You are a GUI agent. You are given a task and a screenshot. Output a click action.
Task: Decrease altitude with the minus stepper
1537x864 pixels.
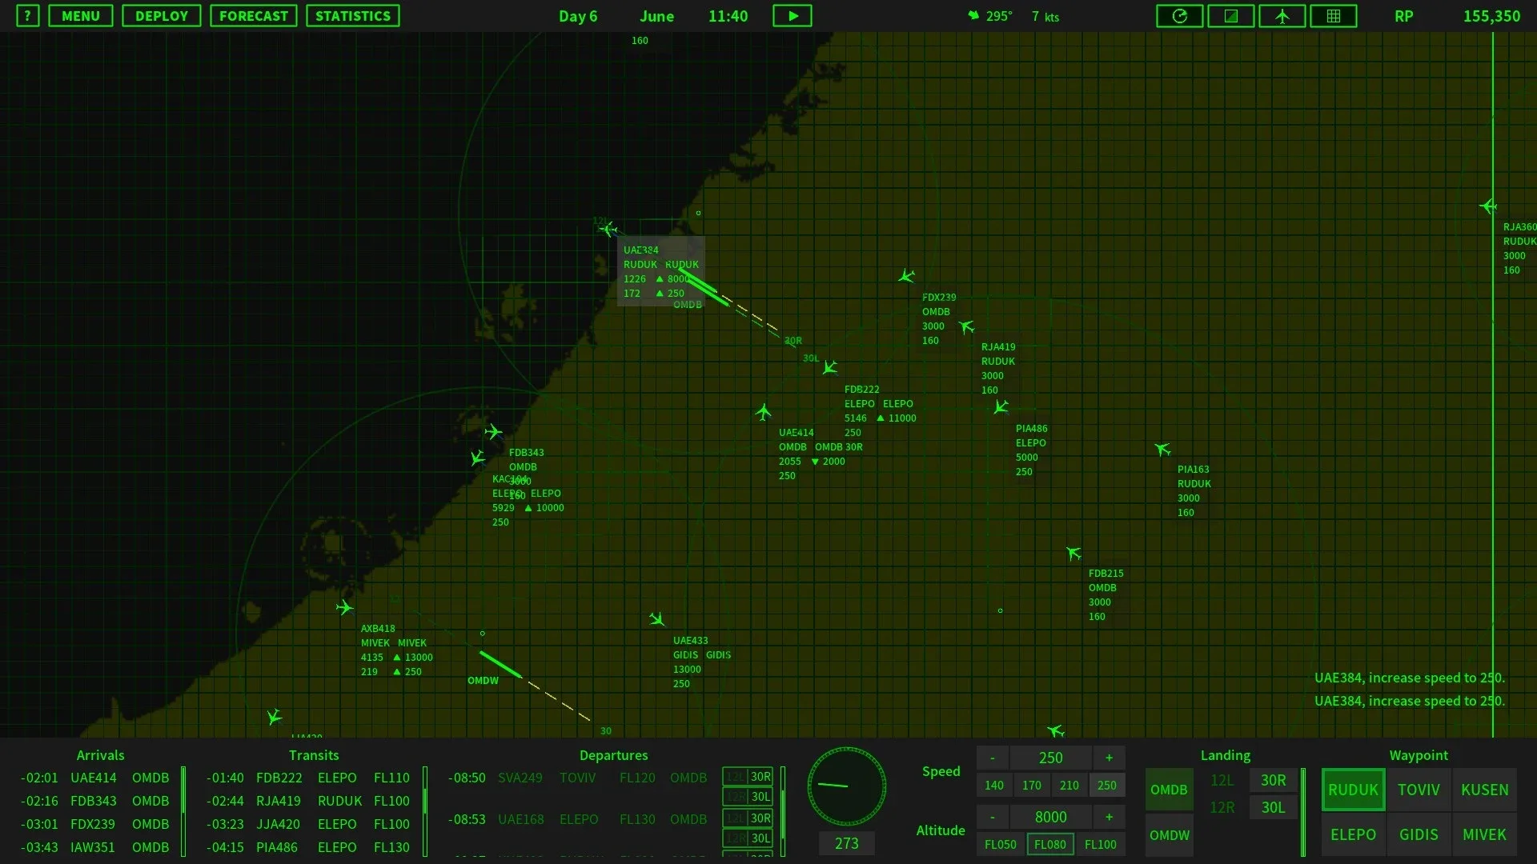993,817
